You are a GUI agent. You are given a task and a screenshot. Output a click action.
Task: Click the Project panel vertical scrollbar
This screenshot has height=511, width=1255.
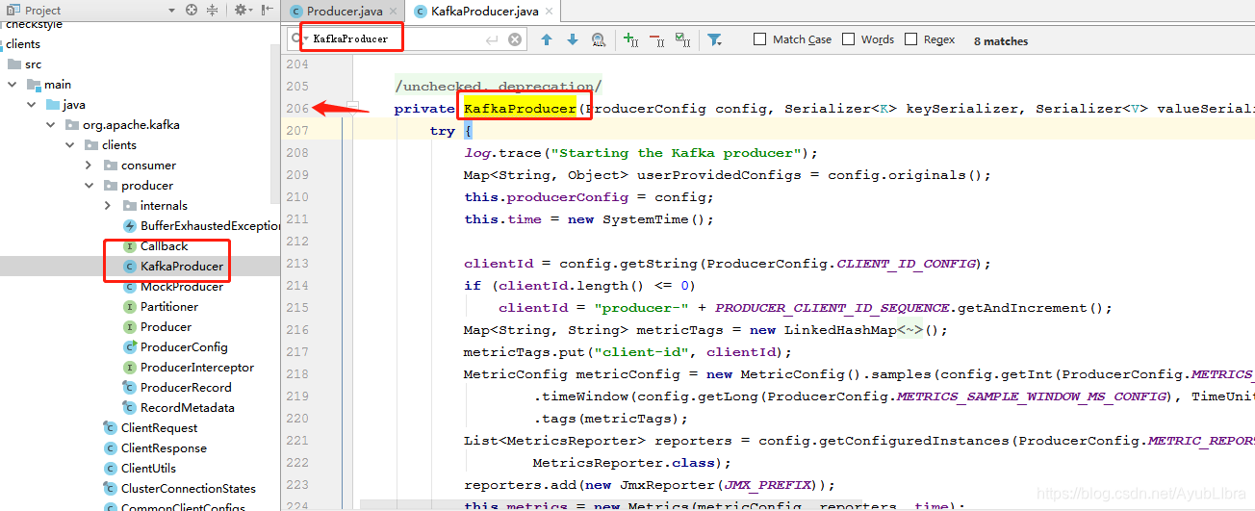click(275, 125)
